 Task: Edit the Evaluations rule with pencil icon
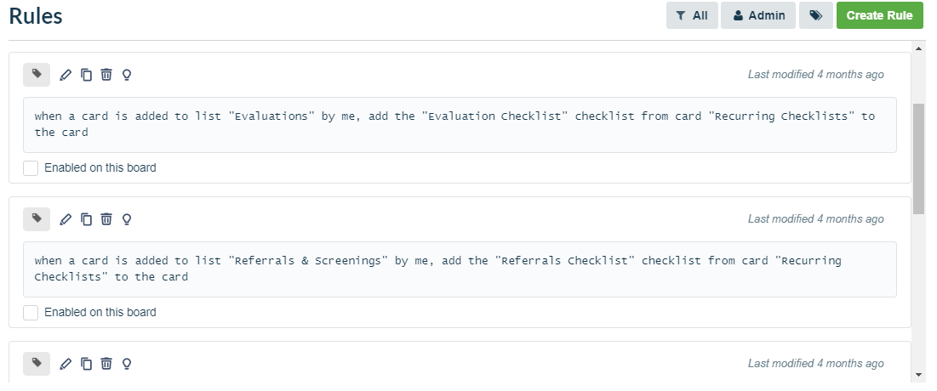tap(66, 75)
